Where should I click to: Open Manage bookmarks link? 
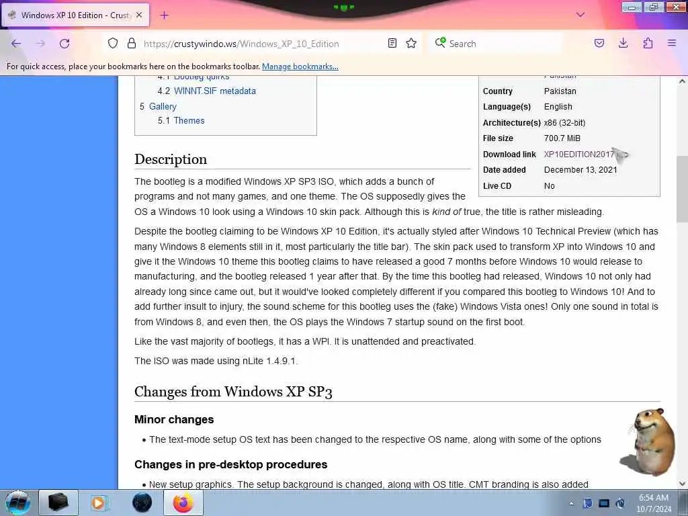pyautogui.click(x=300, y=67)
